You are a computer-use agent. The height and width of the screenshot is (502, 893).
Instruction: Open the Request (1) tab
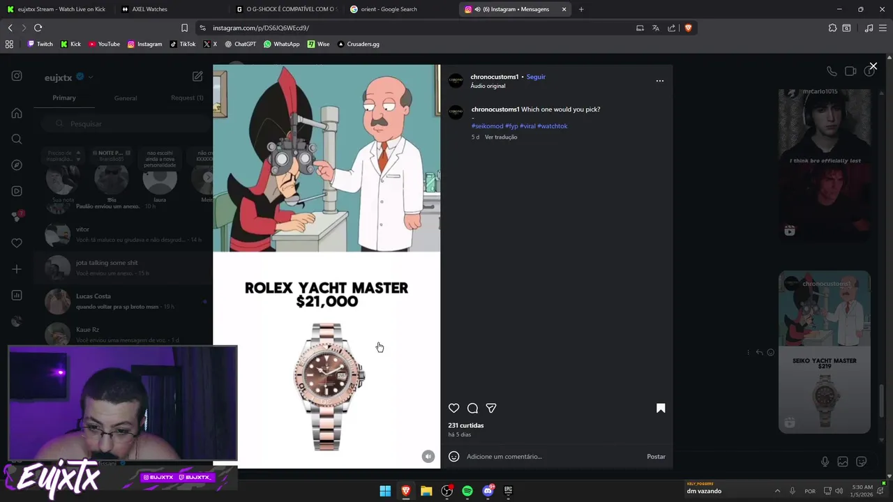187,98
